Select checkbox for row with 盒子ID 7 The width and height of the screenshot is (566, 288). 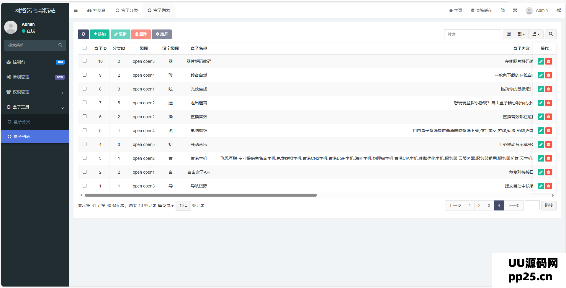point(85,103)
